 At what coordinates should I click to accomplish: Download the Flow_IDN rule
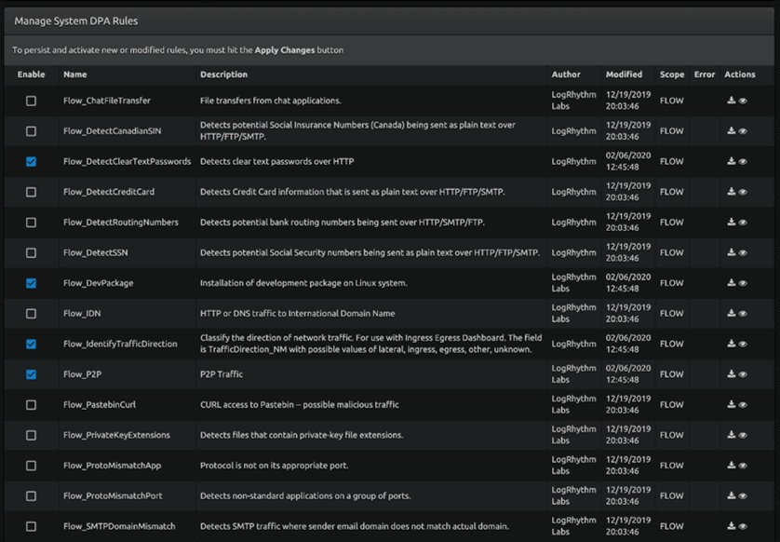click(732, 314)
